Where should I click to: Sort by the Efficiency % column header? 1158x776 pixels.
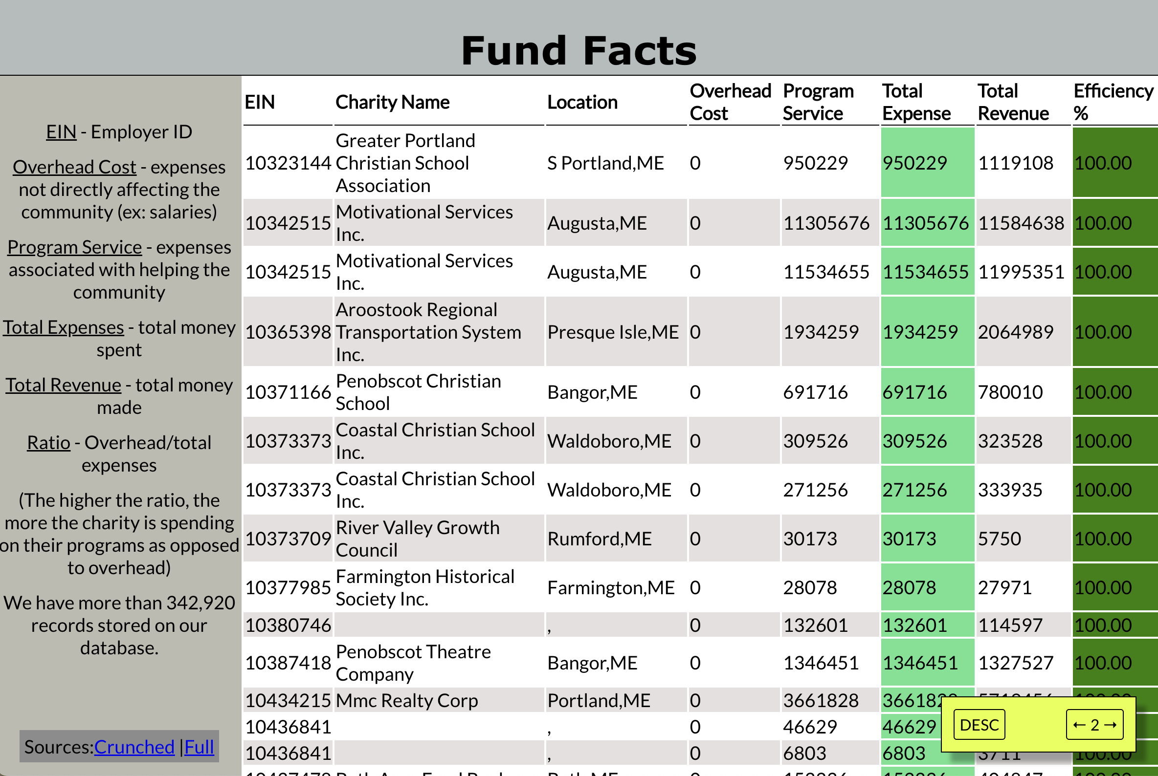(x=1113, y=102)
